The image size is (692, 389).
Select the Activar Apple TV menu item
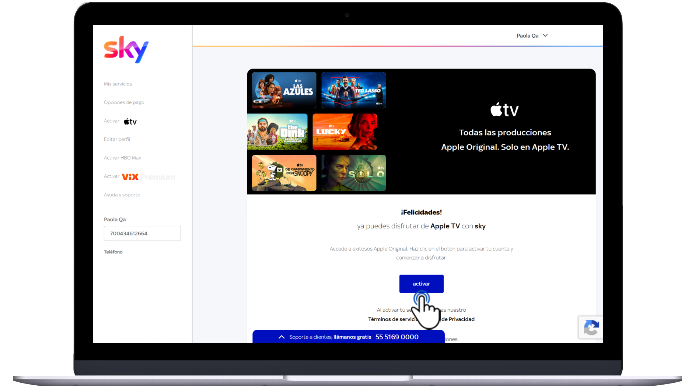point(120,121)
